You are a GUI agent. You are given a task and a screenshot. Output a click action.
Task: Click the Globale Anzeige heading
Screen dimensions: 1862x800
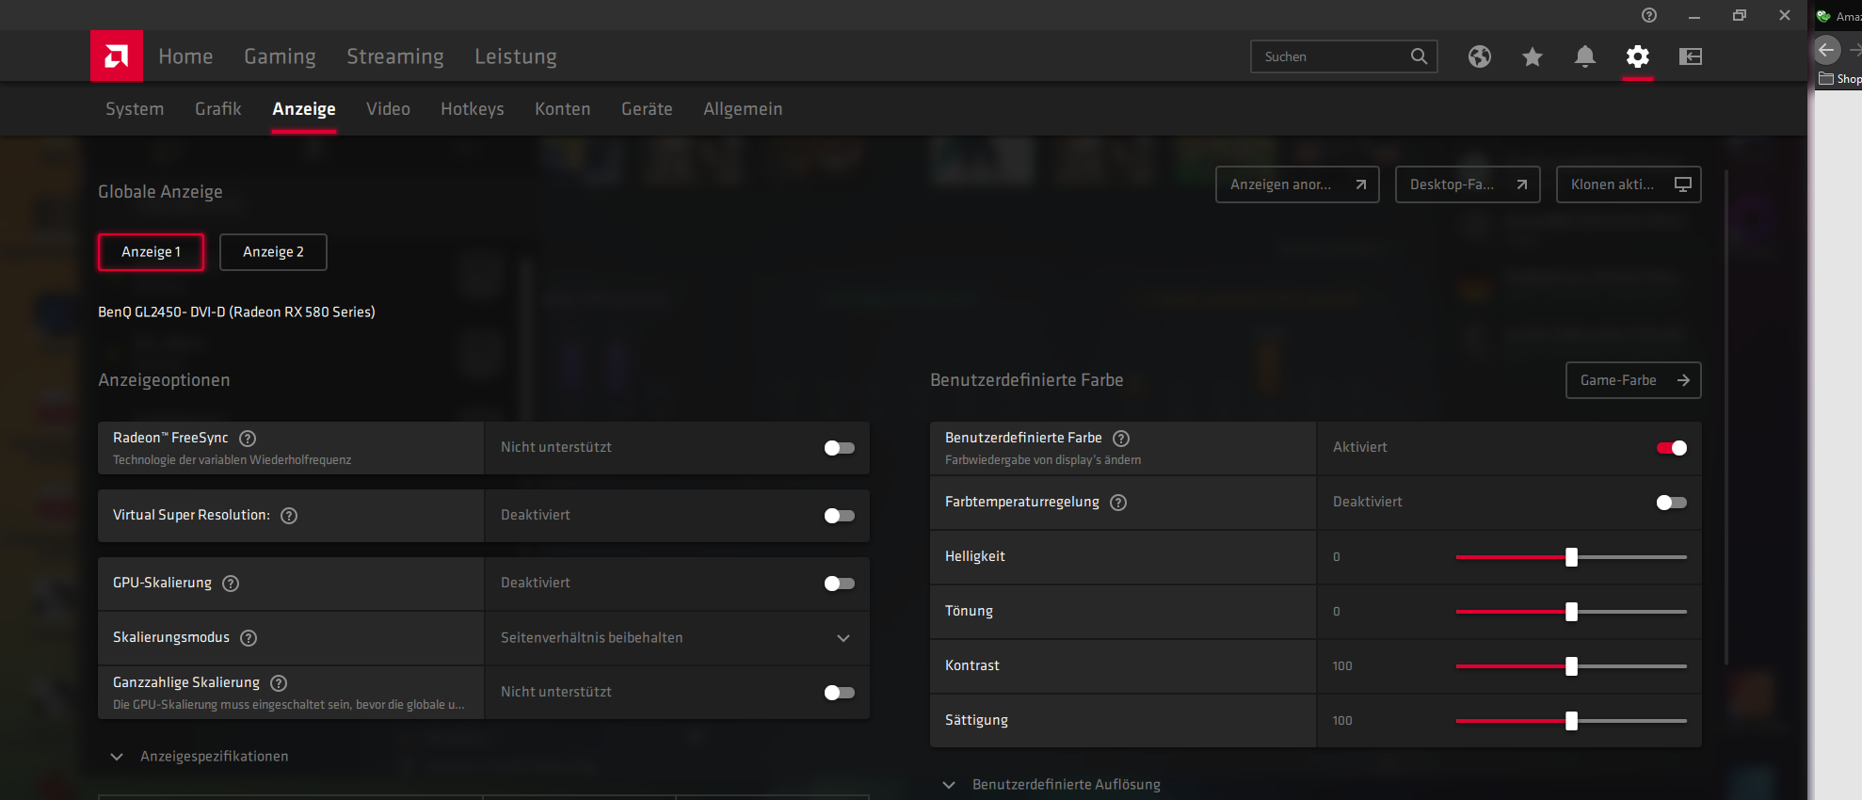(x=160, y=192)
